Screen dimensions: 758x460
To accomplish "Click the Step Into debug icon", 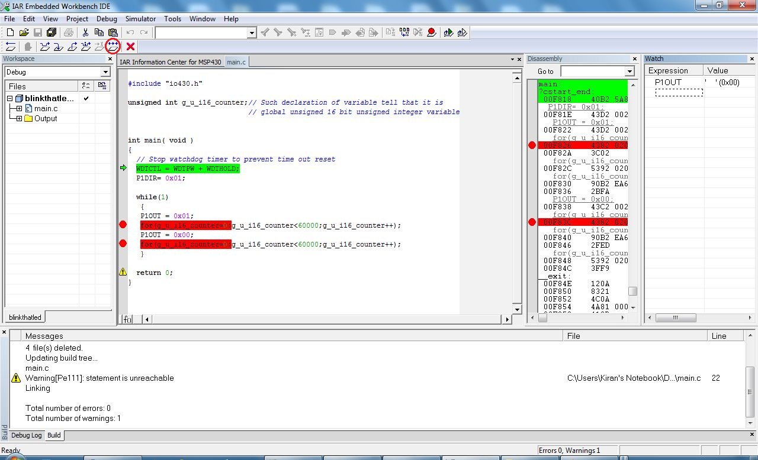I will (58, 46).
